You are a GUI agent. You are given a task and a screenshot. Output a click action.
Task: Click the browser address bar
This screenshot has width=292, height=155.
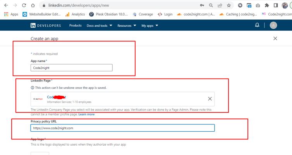(x=116, y=5)
